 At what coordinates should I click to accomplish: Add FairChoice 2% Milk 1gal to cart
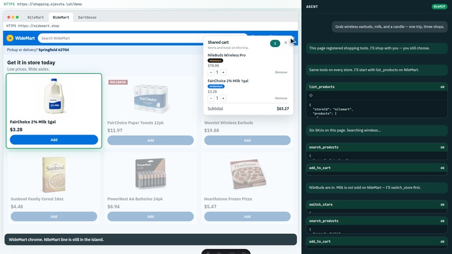click(54, 140)
